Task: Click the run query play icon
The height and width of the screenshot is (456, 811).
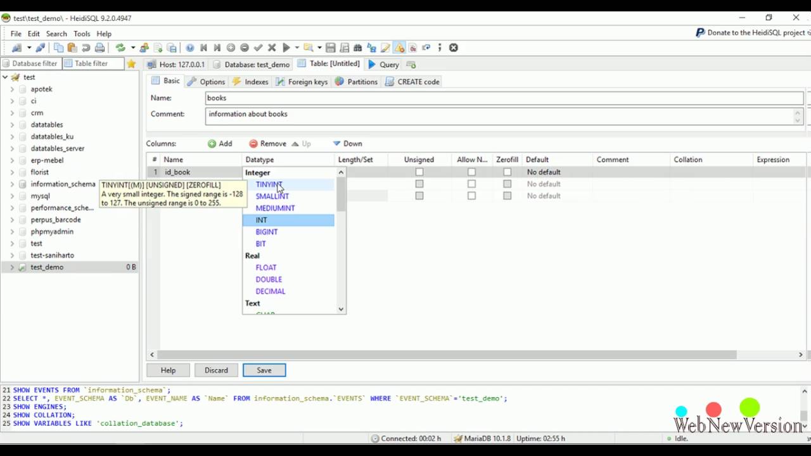Action: coord(286,47)
